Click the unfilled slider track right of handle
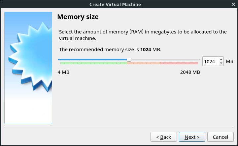 tap(165, 59)
